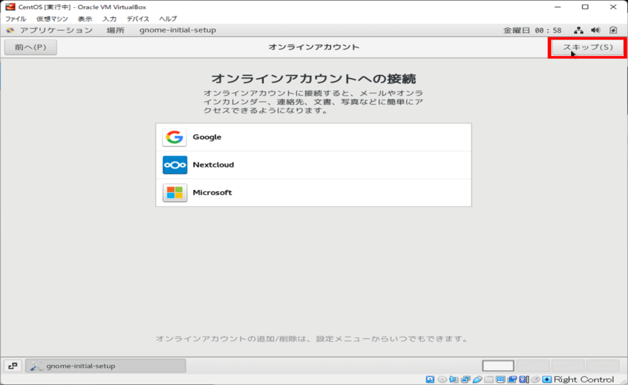Click the Nextcloud logo icon
628x385 pixels.
pos(175,165)
